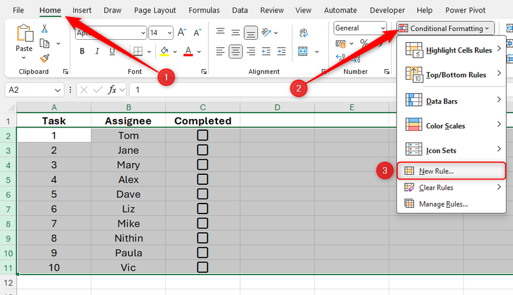513x295 pixels.
Task: Expand the General number format dropdown
Action: coord(382,28)
